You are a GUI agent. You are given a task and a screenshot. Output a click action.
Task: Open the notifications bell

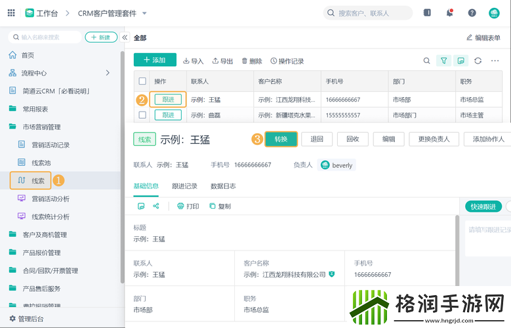[x=450, y=12]
